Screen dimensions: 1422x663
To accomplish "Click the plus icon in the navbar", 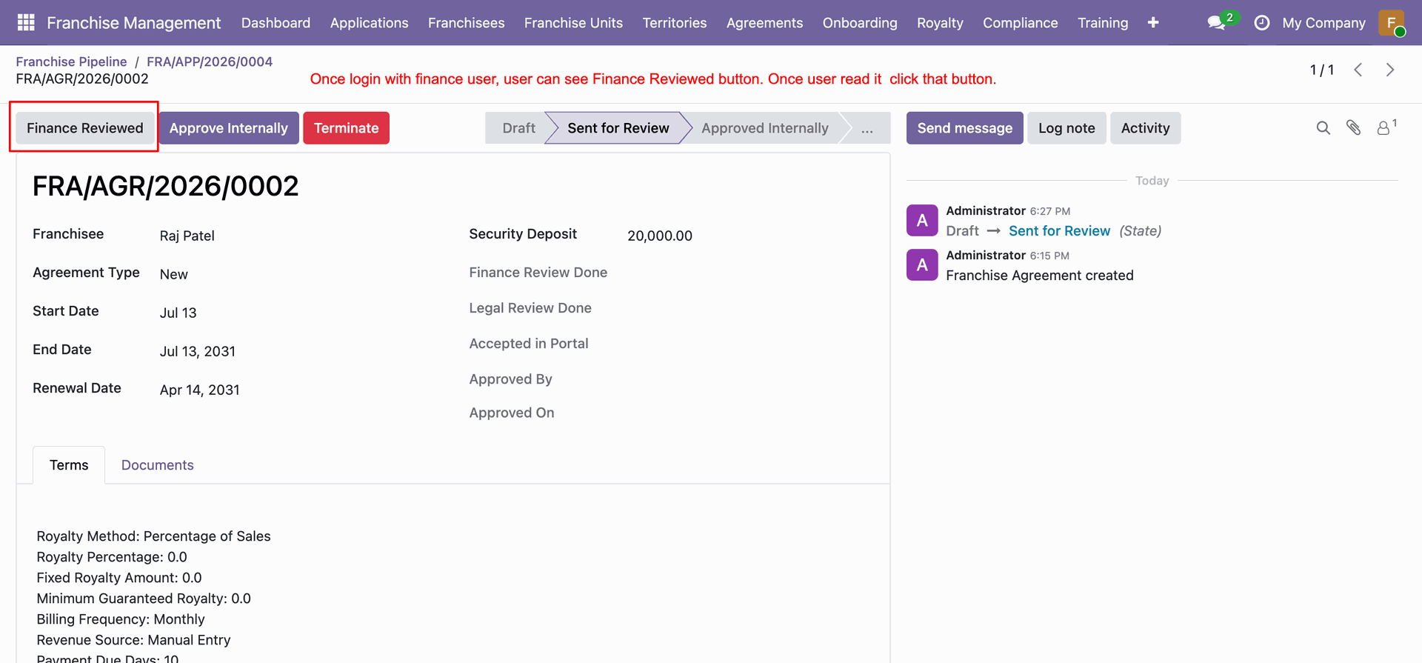I will pyautogui.click(x=1153, y=23).
